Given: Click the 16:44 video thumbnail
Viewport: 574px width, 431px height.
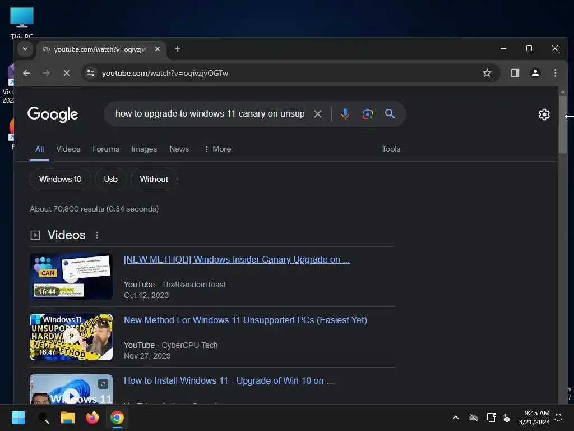Looking at the screenshot, I should pyautogui.click(x=71, y=276).
